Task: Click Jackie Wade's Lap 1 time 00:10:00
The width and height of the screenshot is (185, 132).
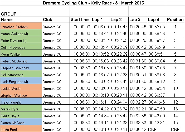Action: [x=100, y=87]
